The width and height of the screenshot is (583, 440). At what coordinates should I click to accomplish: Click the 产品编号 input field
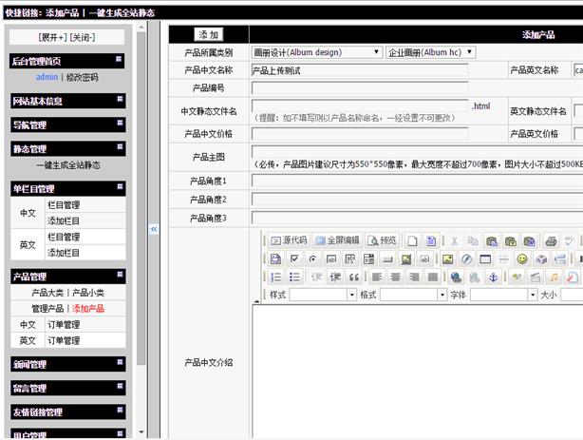point(359,88)
